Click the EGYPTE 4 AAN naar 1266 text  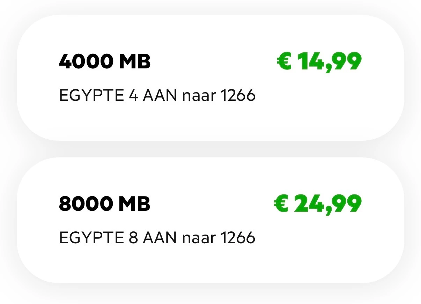point(157,95)
